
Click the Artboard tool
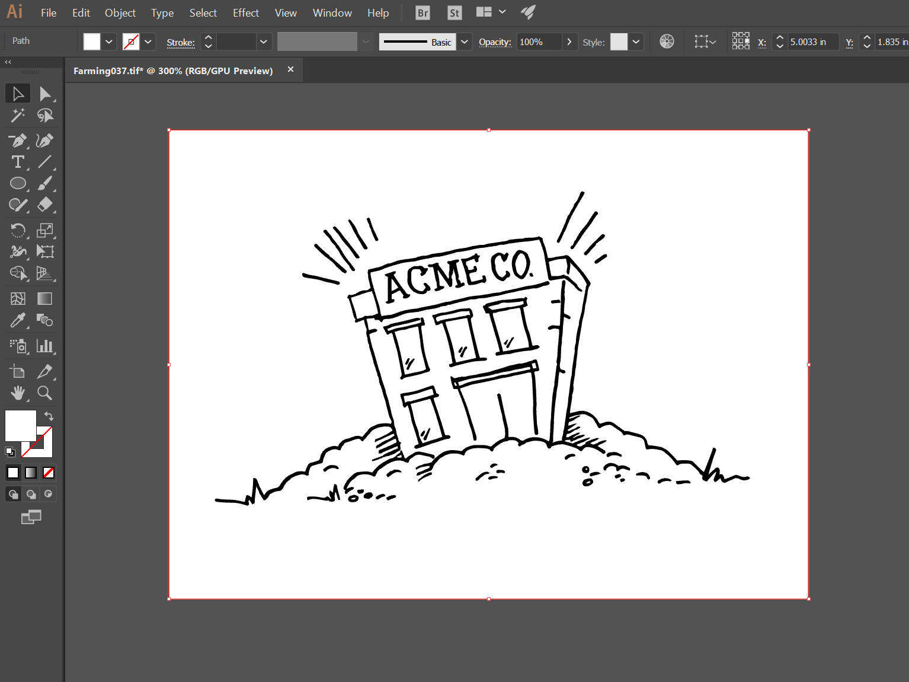(17, 371)
